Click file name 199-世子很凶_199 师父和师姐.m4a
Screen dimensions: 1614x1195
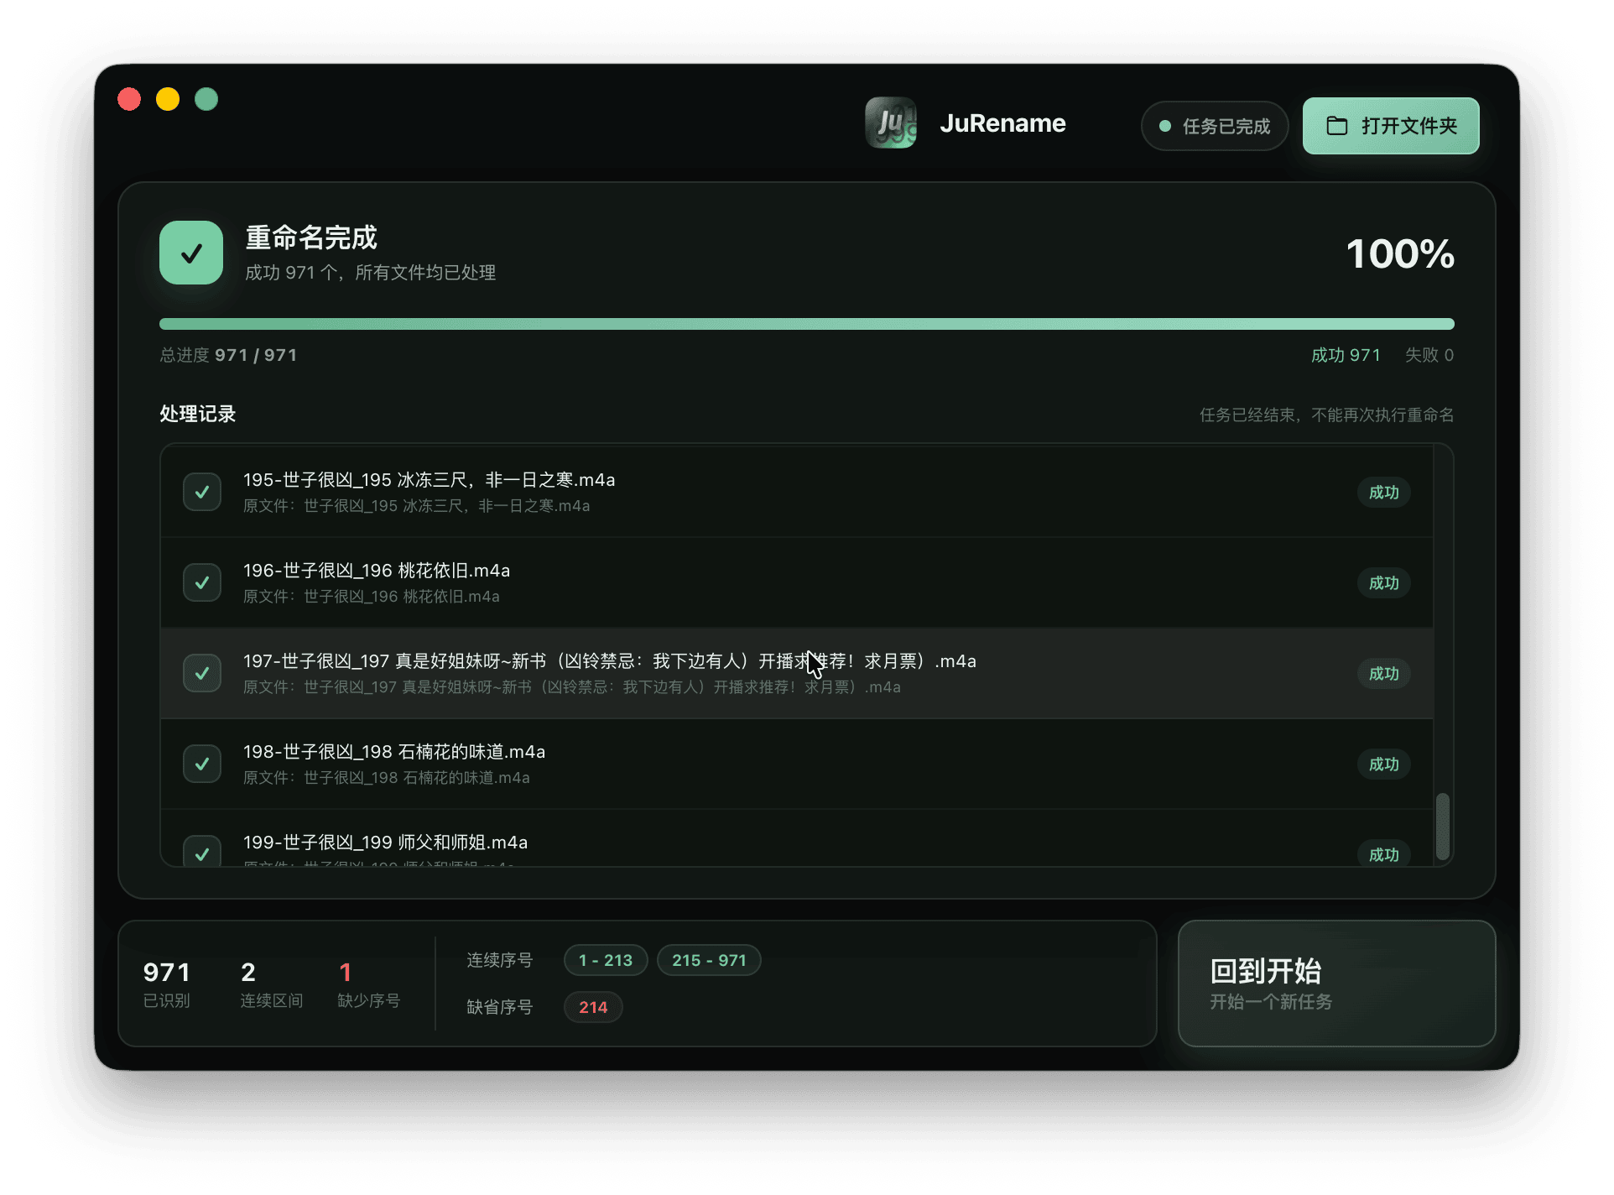[x=385, y=843]
